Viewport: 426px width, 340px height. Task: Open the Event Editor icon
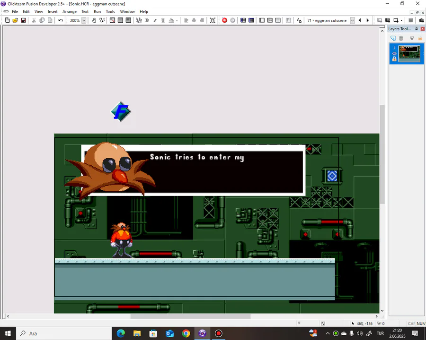[251, 20]
